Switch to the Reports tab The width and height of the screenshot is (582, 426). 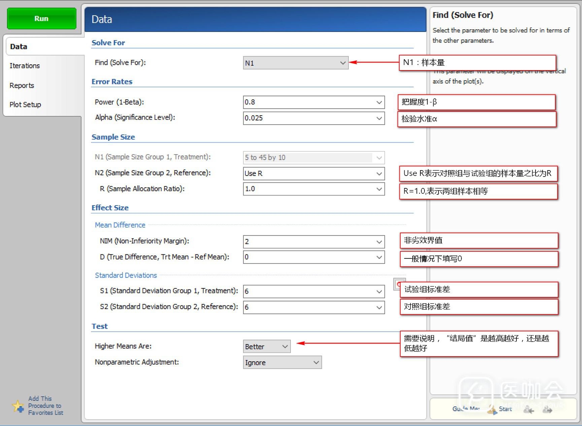click(x=22, y=86)
